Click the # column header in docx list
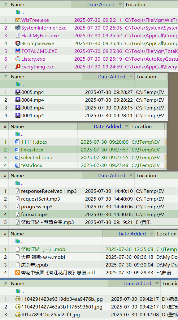This screenshot has width=178, height=320. tap(5, 127)
